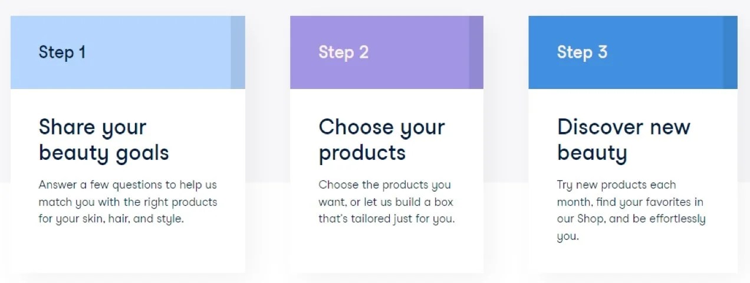Click the Step 1 label text
The image size is (750, 283).
tap(62, 52)
